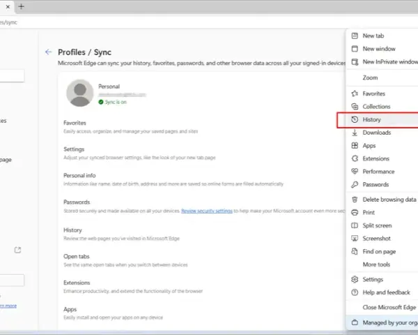This screenshot has width=418, height=335.
Task: Click the Favorites sync setting heading
Action: click(75, 123)
